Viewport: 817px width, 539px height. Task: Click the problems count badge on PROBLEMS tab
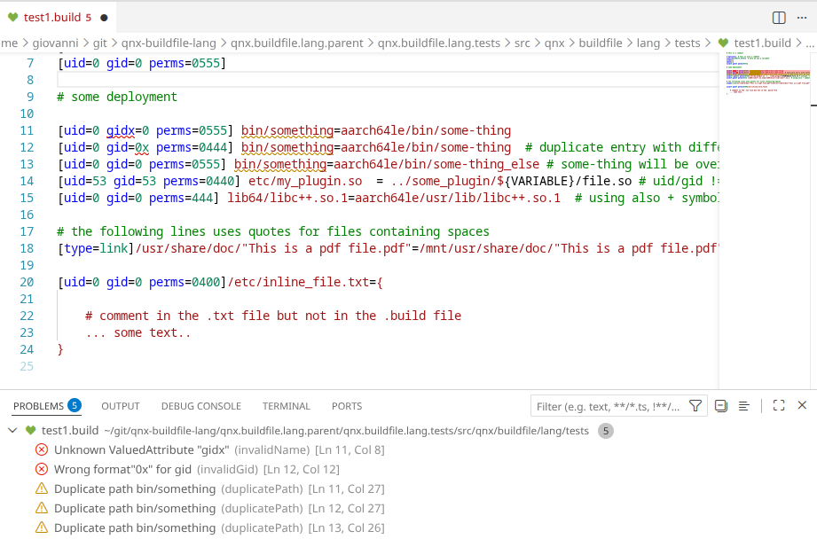coord(75,405)
